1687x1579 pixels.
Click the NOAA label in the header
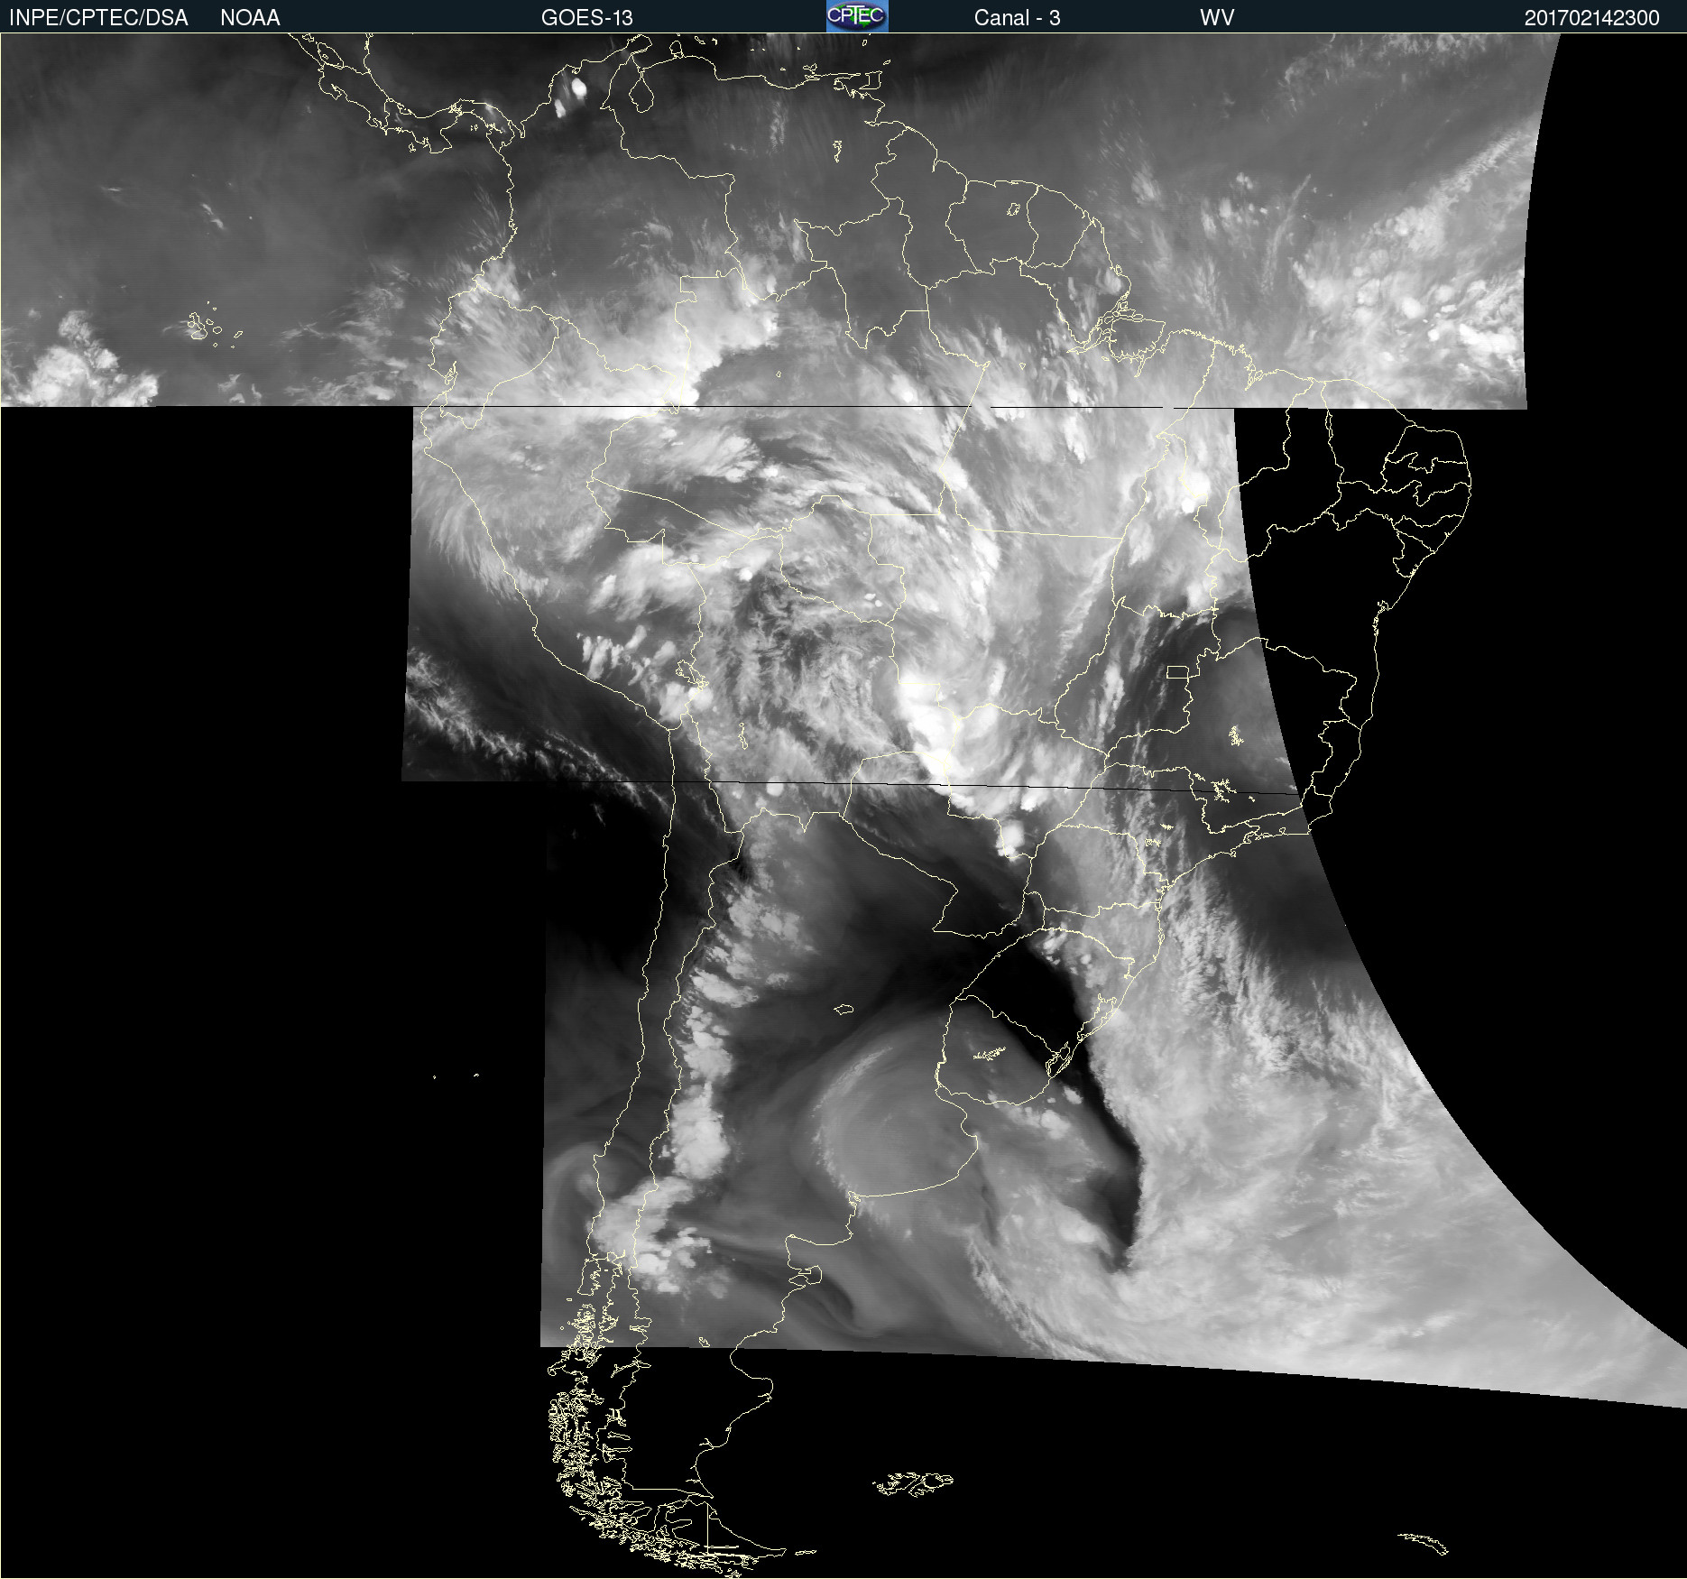click(x=250, y=17)
